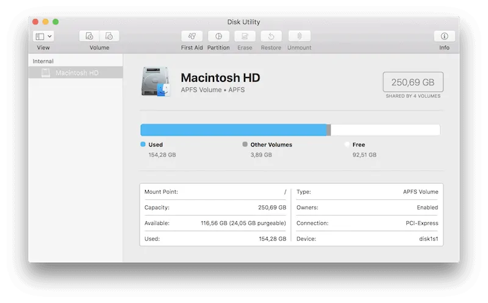
Task: Click the white Free portion of storage bar
Action: pos(386,130)
